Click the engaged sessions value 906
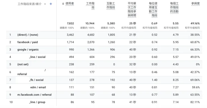Screen dimensions: 207x108 [112, 49]
